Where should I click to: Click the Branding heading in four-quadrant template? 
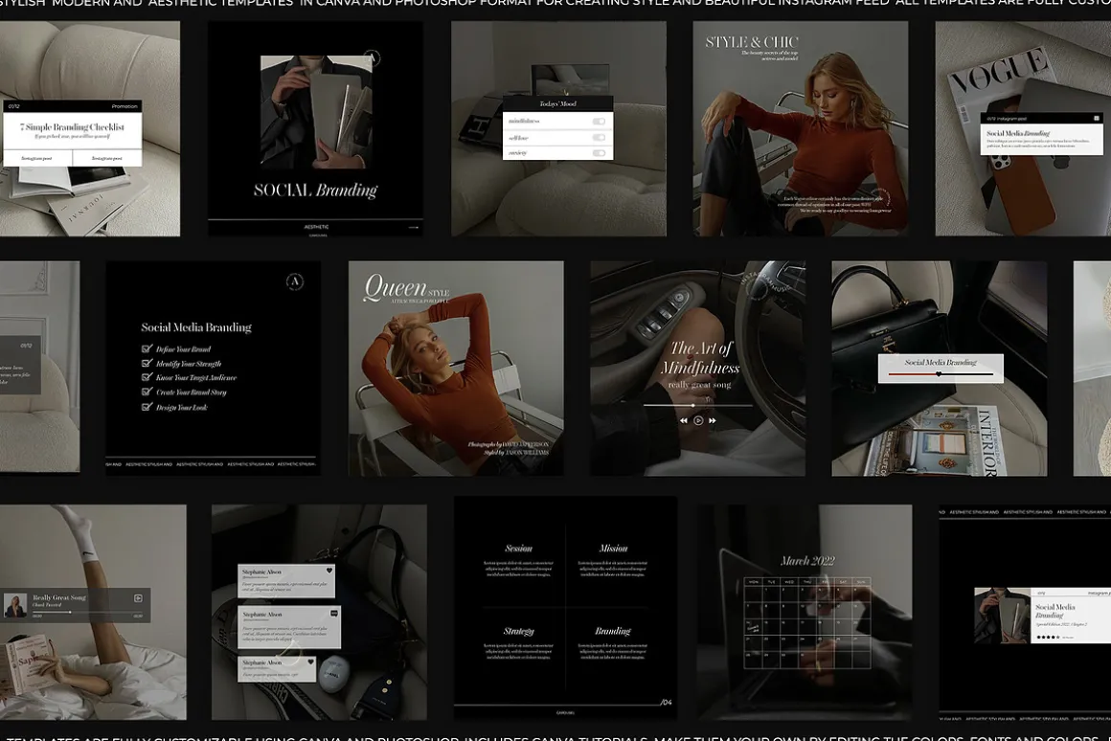pyautogui.click(x=613, y=631)
